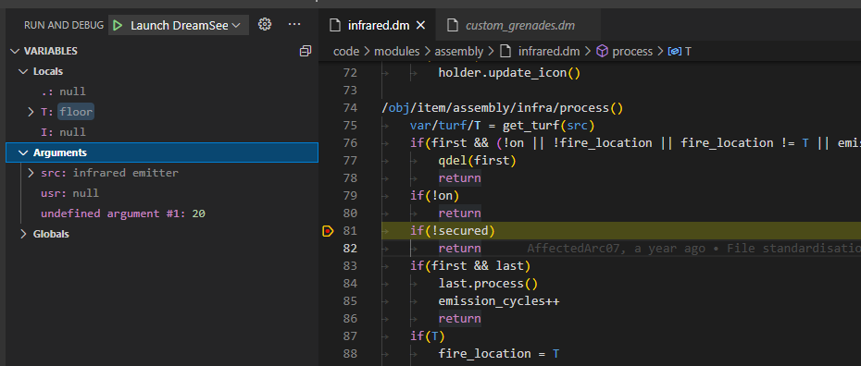Click the 'assembly' breadcrumb
The height and width of the screenshot is (366, 861).
(x=458, y=52)
